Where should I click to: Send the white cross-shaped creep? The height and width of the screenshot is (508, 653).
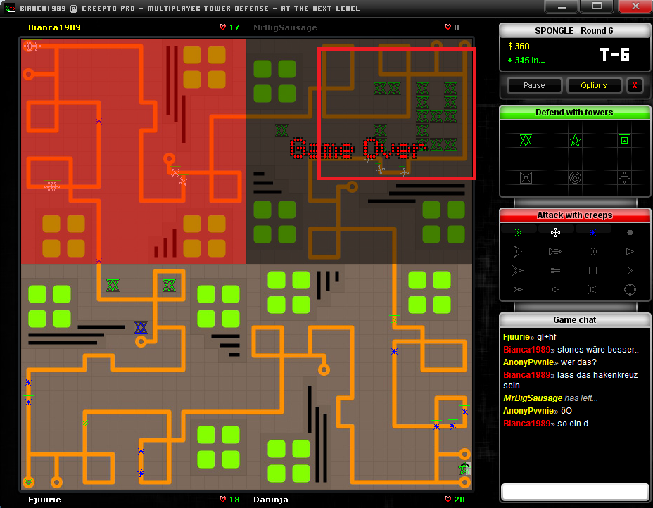click(555, 232)
